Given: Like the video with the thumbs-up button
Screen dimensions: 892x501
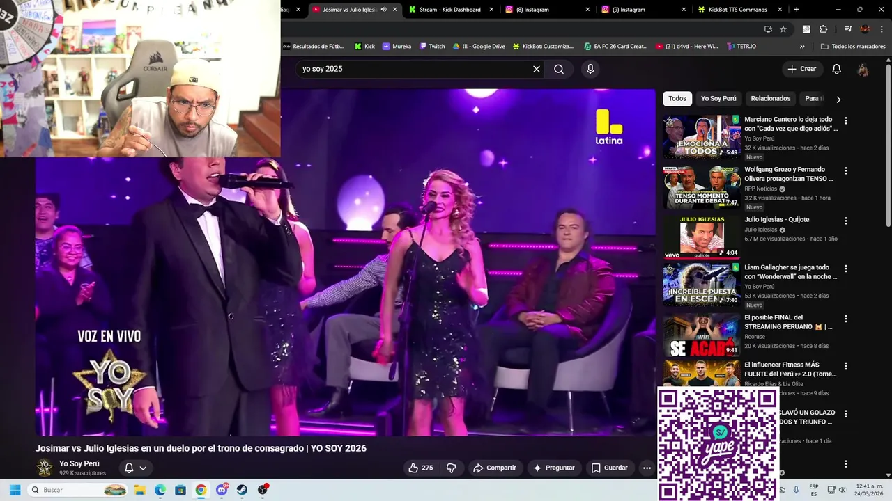Looking at the screenshot, I should [421, 468].
